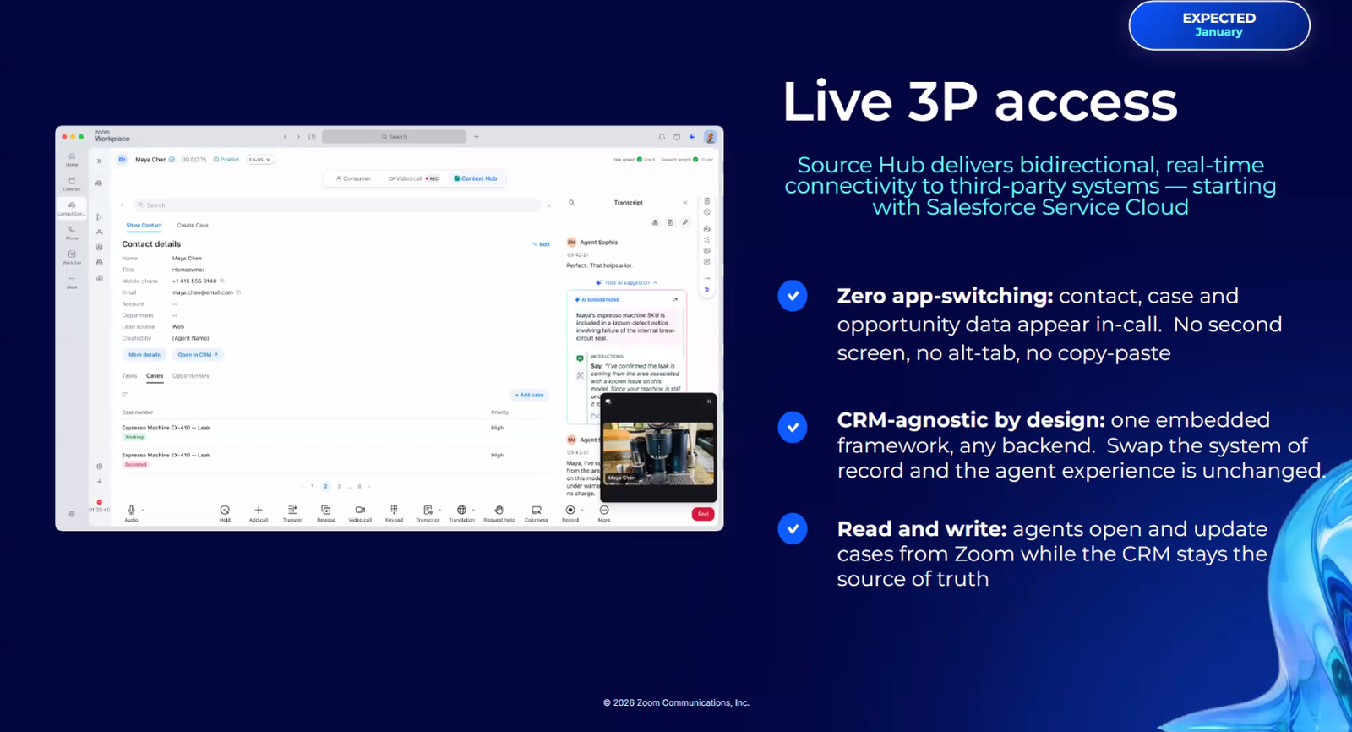Click the Add case button
Viewport: 1352px width, 732px height.
[x=530, y=395]
